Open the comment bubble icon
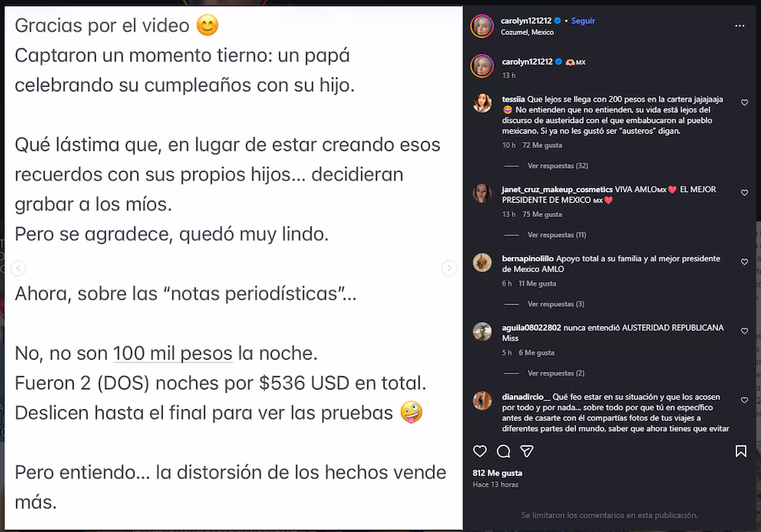Viewport: 761px width, 532px height. [503, 452]
